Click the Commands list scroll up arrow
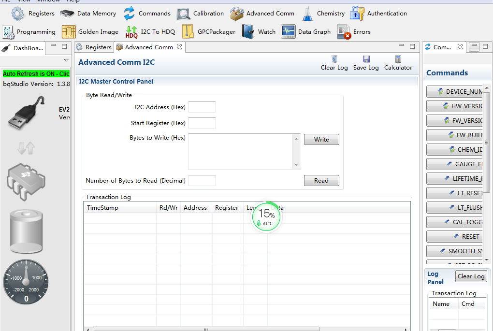Image resolution: width=493 pixels, height=331 pixels. [x=487, y=88]
